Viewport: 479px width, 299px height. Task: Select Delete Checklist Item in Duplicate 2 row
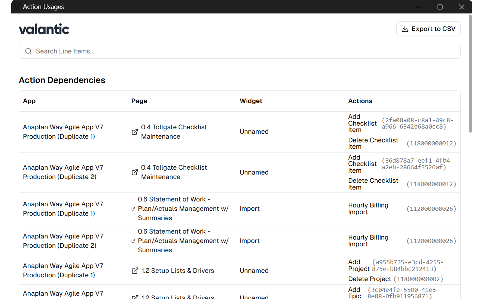[x=373, y=184]
